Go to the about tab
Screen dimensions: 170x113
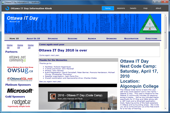click(x=158, y=8)
